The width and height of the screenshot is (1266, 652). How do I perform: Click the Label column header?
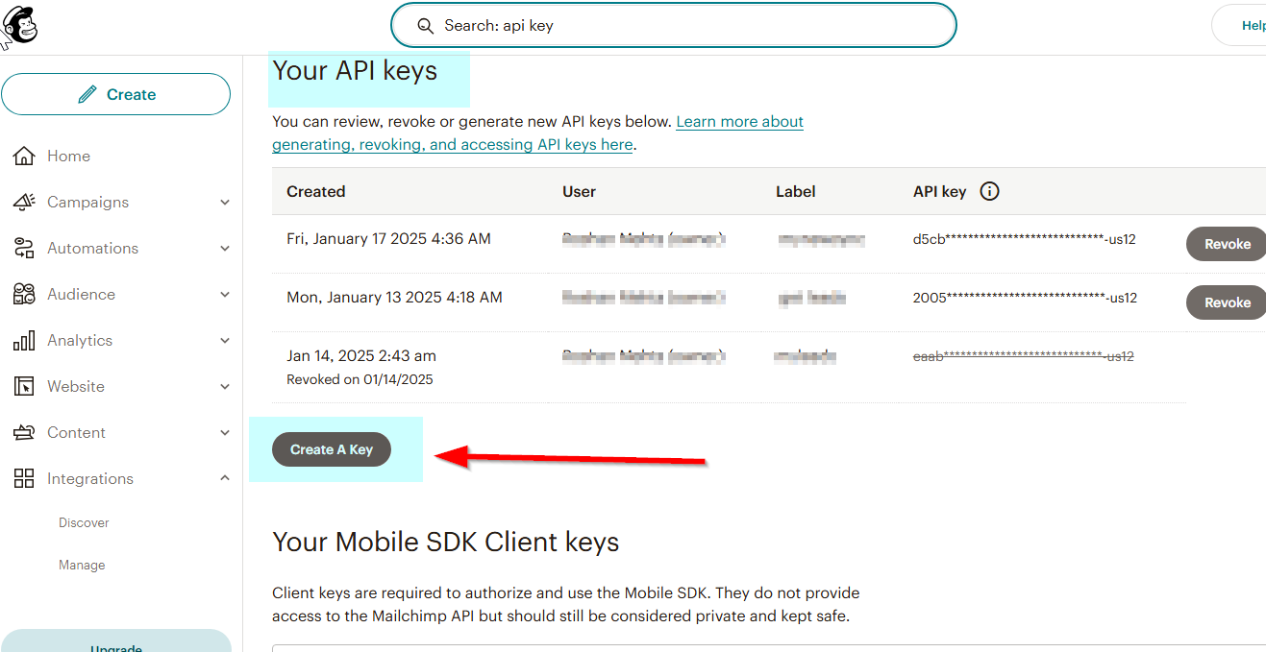point(796,191)
